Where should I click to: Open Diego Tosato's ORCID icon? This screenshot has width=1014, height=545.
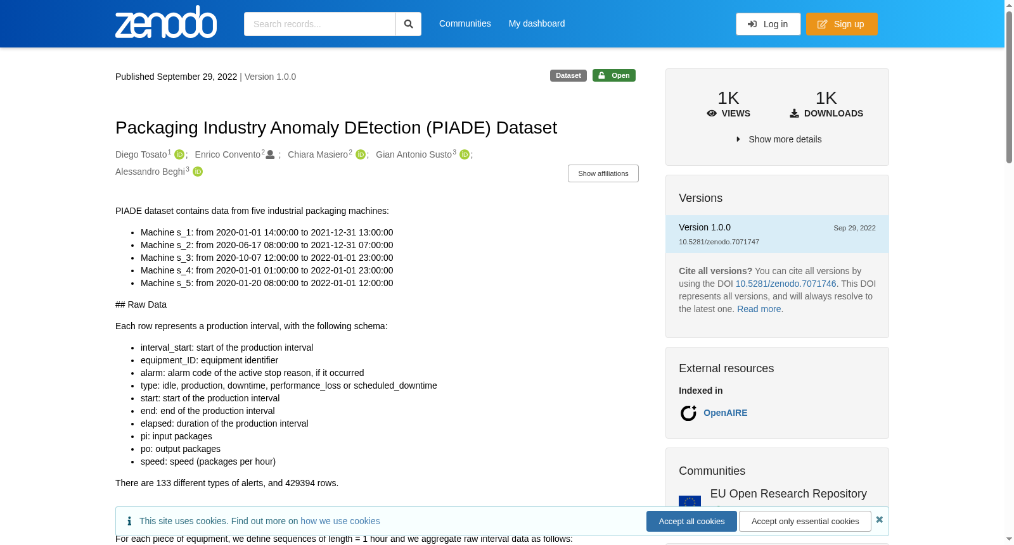179,154
